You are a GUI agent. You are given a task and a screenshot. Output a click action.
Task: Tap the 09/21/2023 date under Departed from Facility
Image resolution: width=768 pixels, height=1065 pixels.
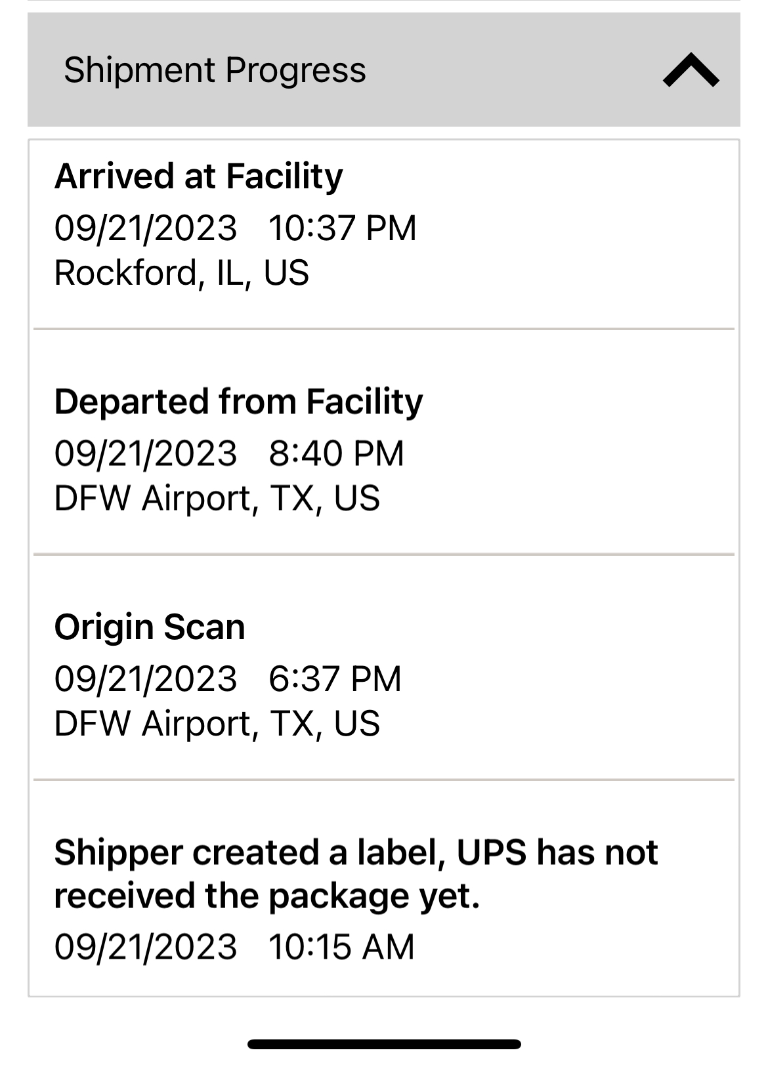pyautogui.click(x=145, y=453)
